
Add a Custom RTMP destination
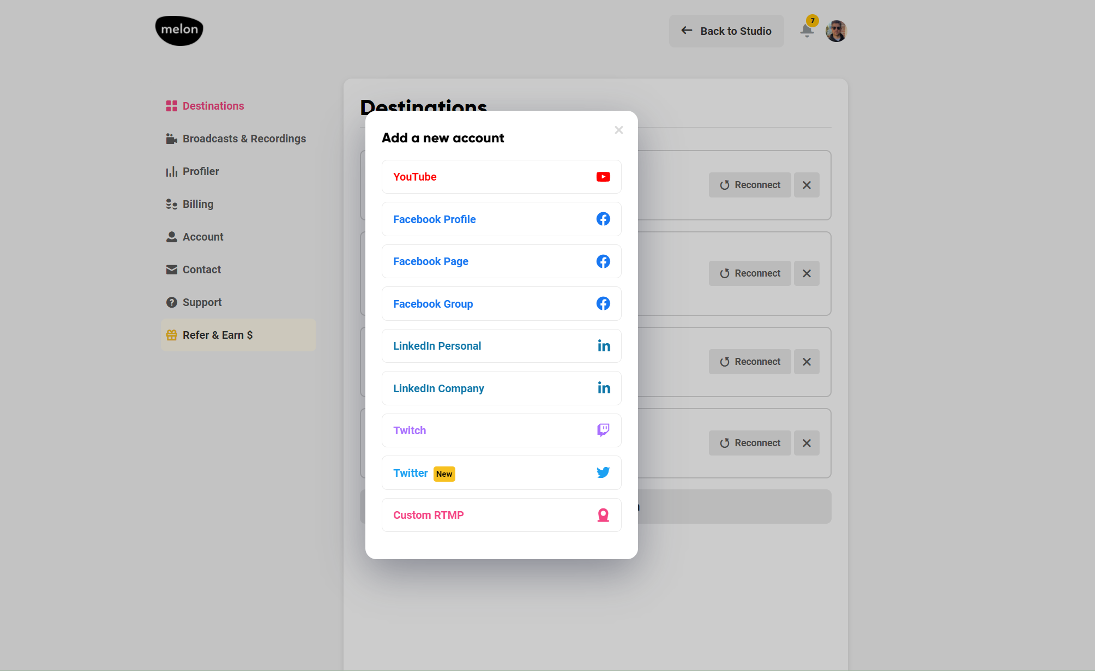coord(502,515)
